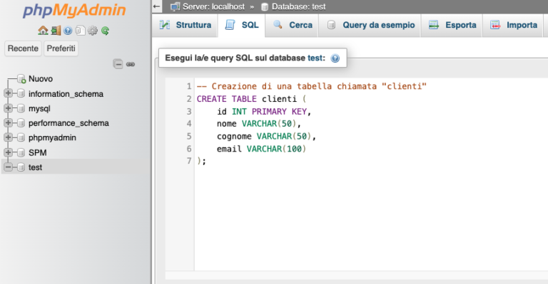The height and width of the screenshot is (284, 548).
Task: Select phpmyadmin database in tree
Action: pyautogui.click(x=52, y=137)
